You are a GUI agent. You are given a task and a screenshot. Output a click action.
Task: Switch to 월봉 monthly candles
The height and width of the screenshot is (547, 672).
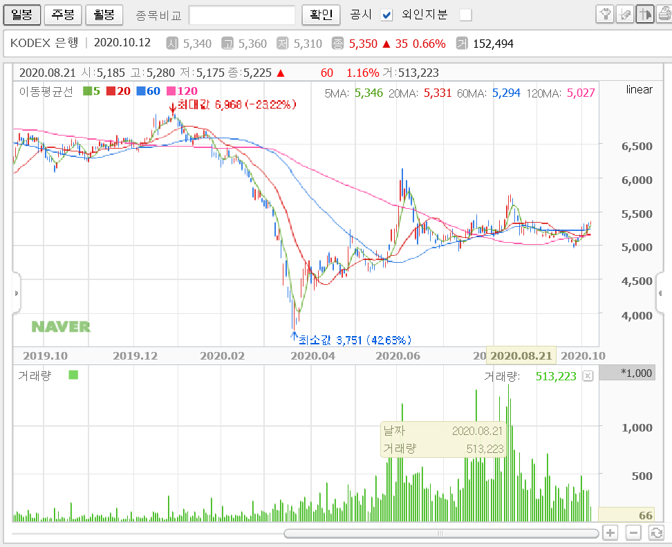[x=104, y=15]
